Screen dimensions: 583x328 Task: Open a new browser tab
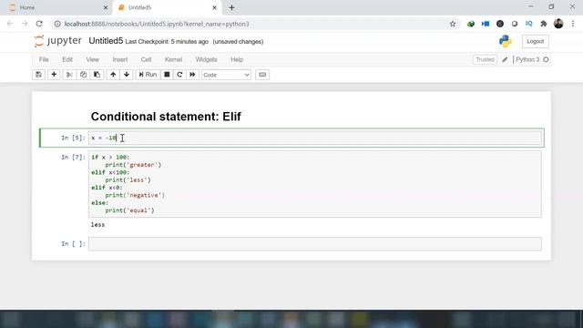[231, 7]
